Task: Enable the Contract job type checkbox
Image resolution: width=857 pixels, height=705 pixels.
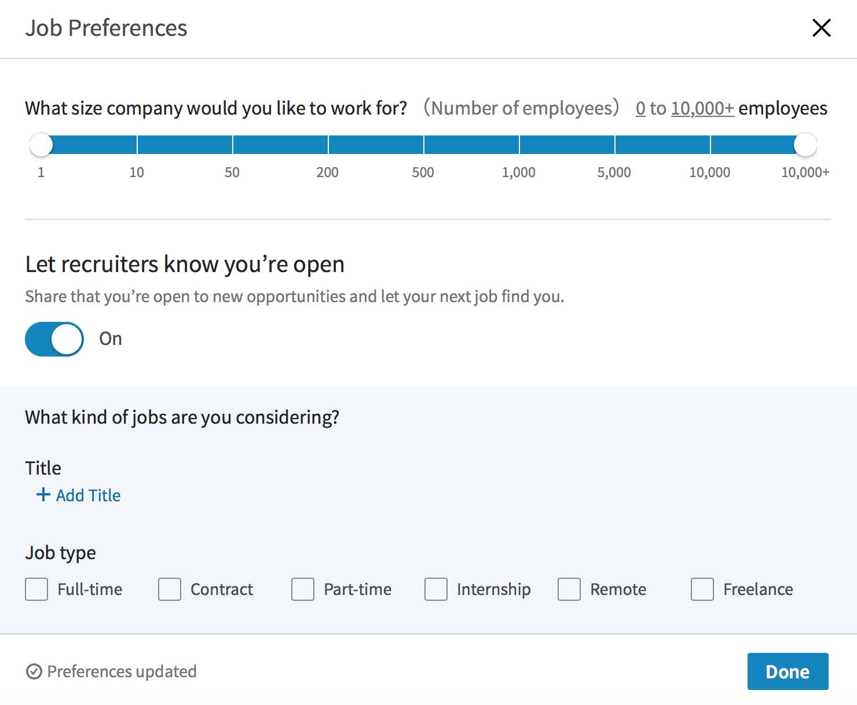Action: tap(170, 589)
